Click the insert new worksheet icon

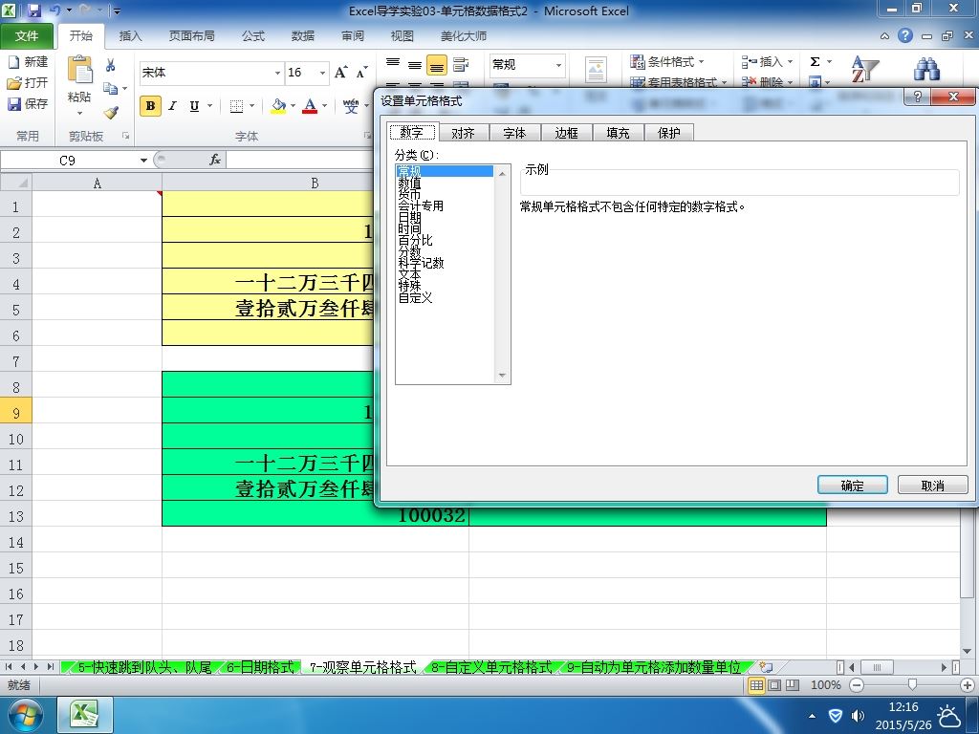point(766,667)
